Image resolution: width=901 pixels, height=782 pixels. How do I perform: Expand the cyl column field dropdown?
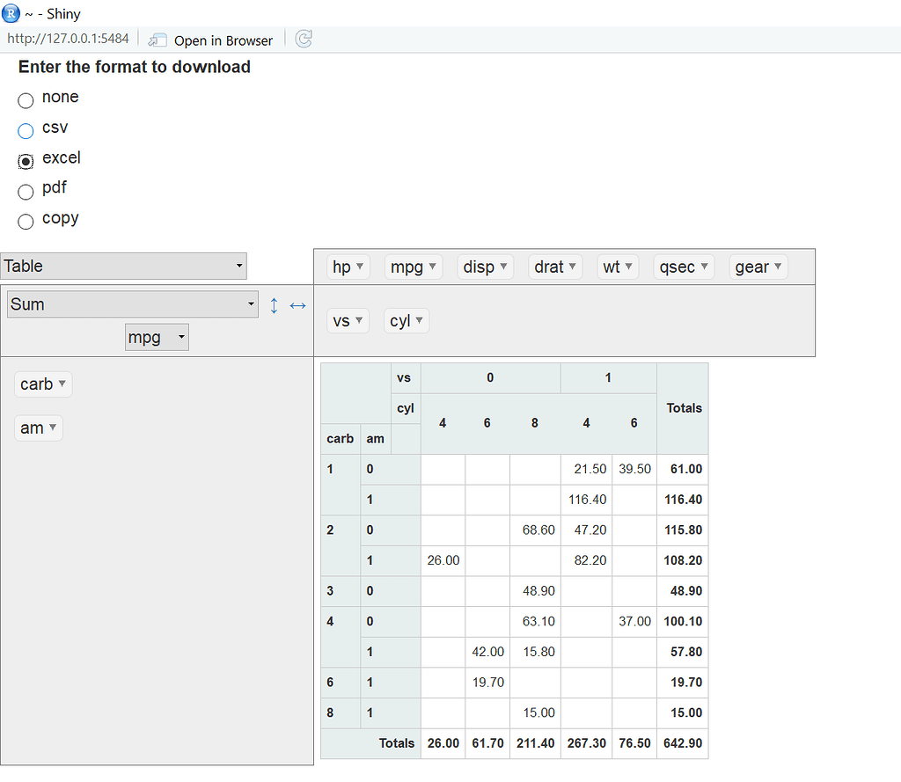[x=406, y=320]
